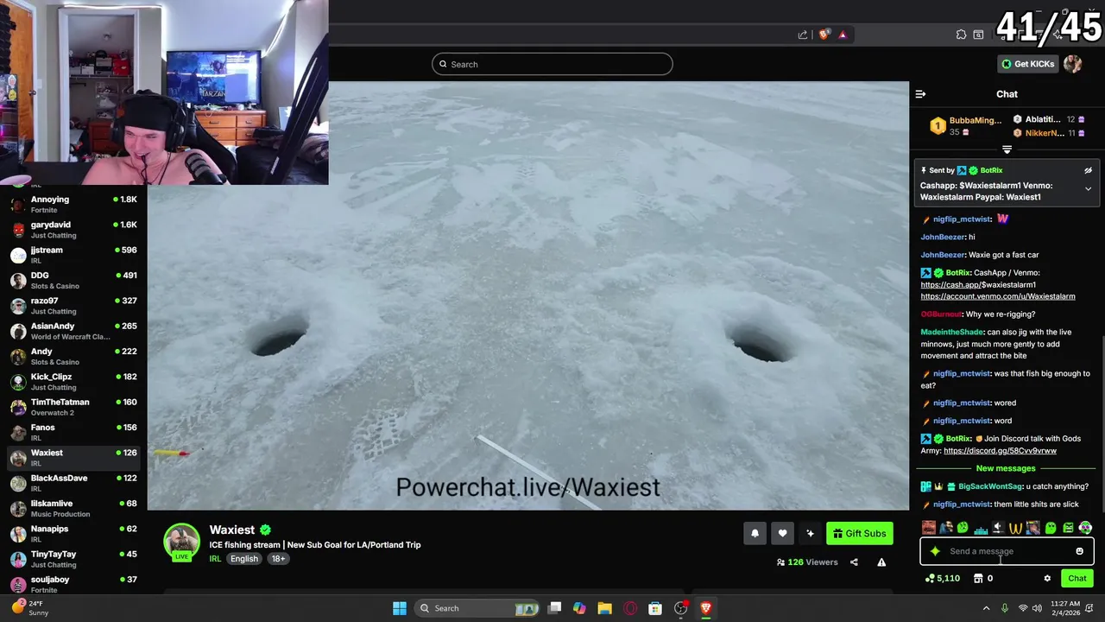
Task: Open AsianAndy channel in sidebar
Action: click(73, 331)
